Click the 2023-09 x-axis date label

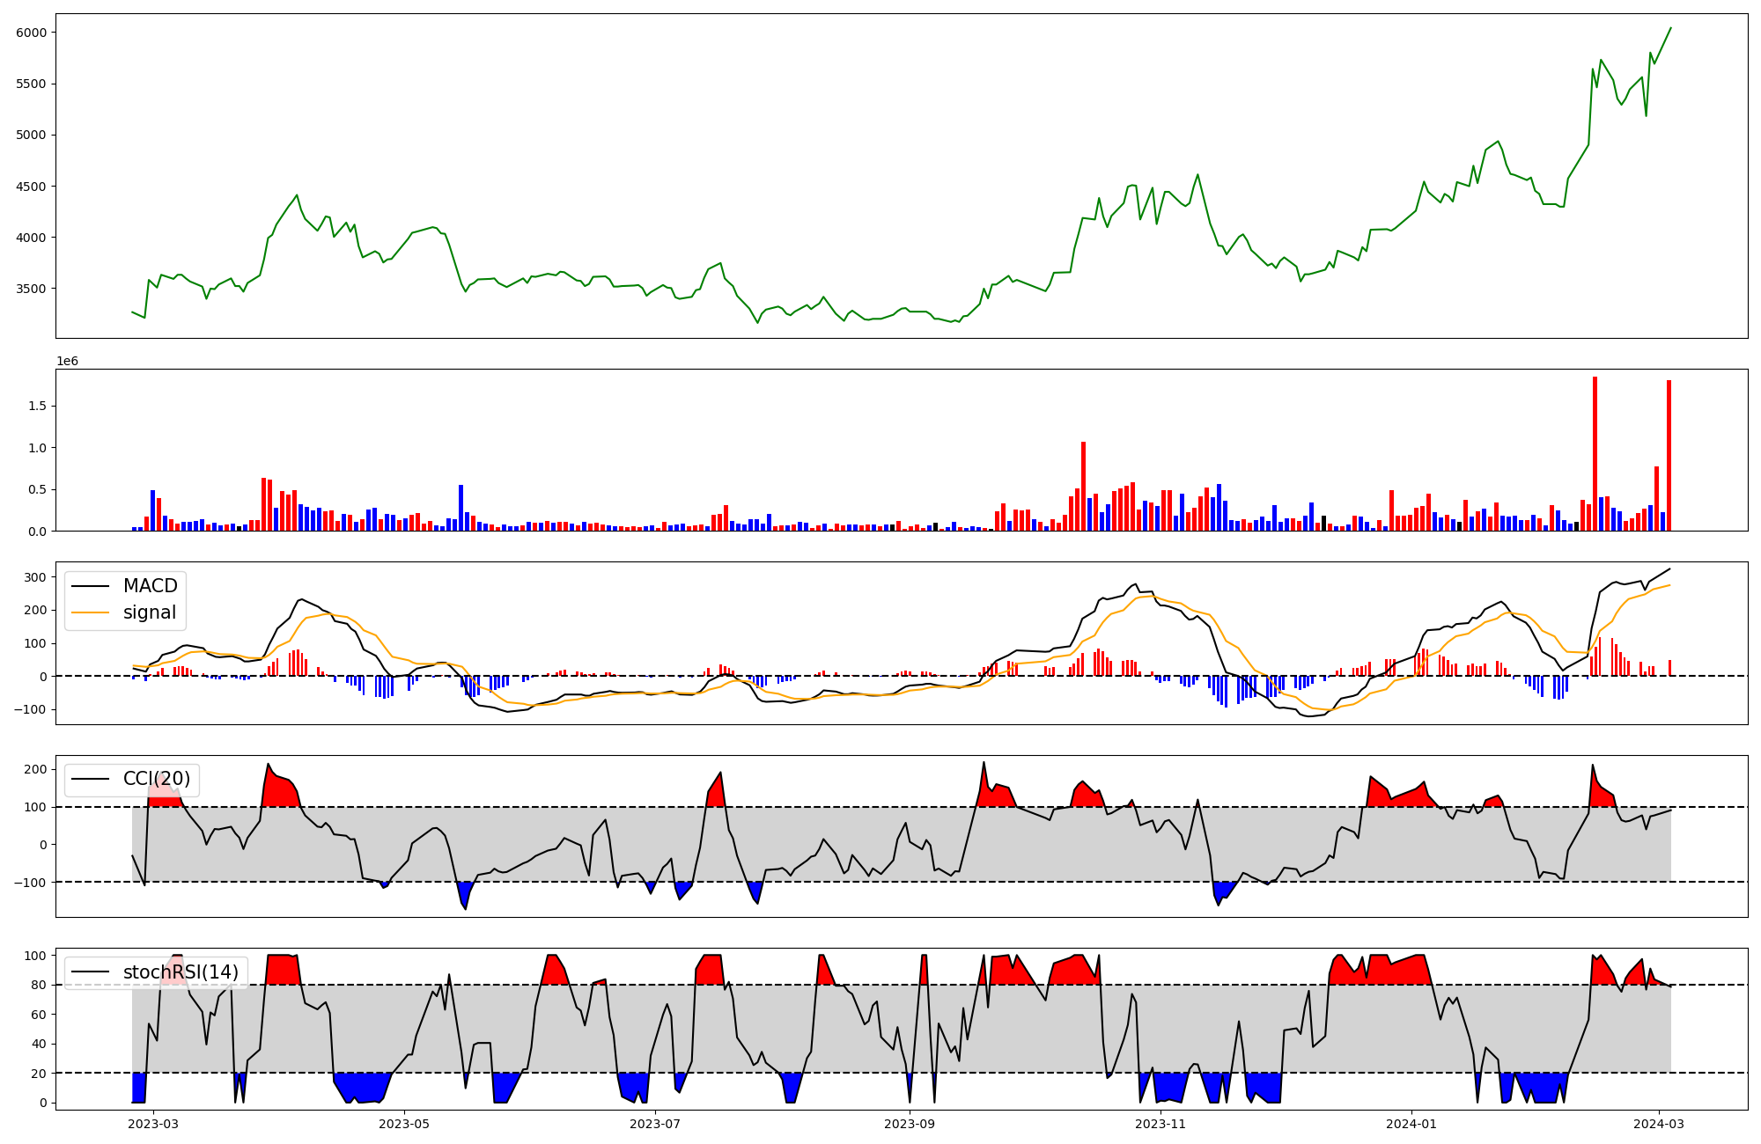tap(910, 1124)
